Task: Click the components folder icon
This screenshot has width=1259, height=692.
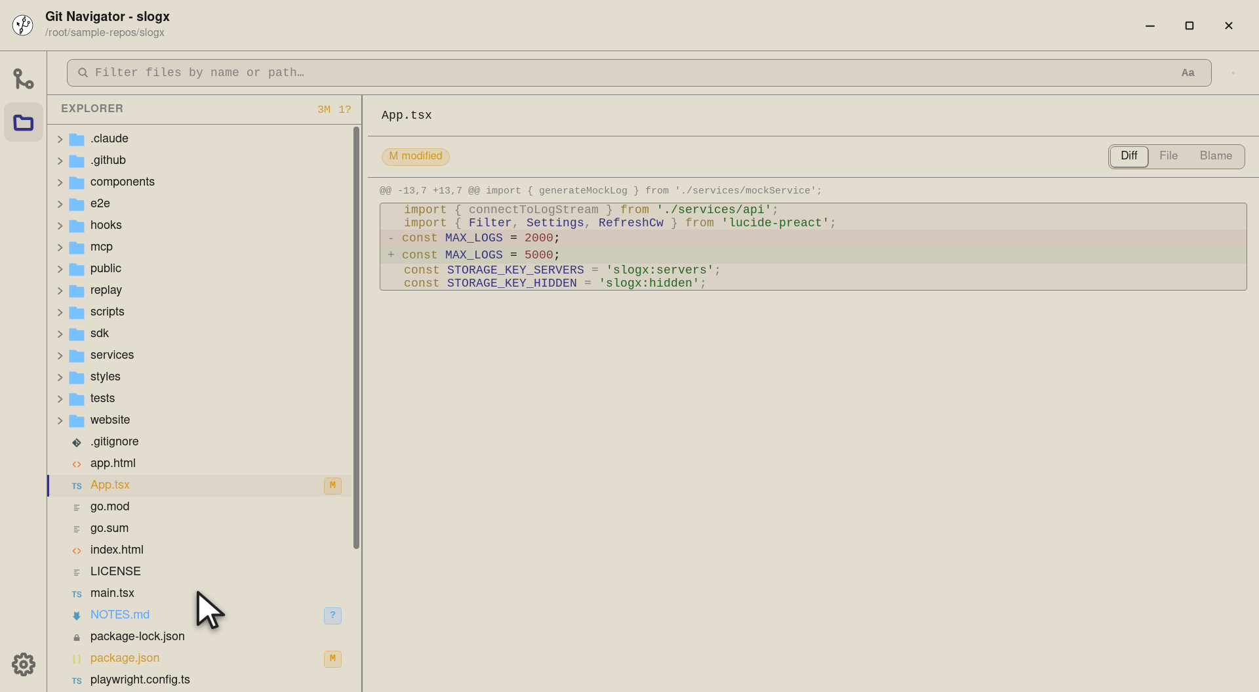Action: (x=77, y=182)
